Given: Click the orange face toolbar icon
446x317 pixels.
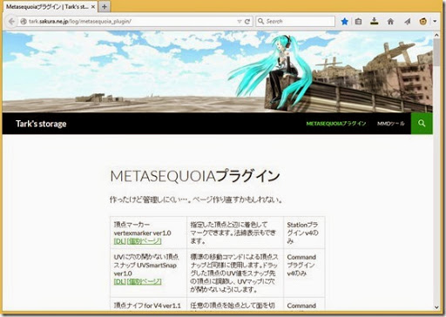Looking at the screenshot, I should click(423, 21).
